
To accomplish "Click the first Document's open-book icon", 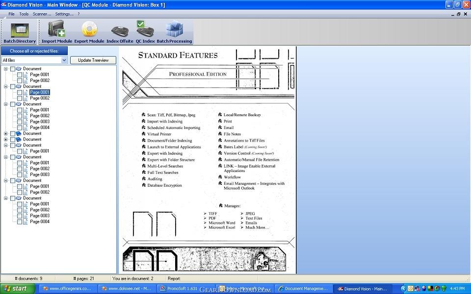I will coord(19,69).
